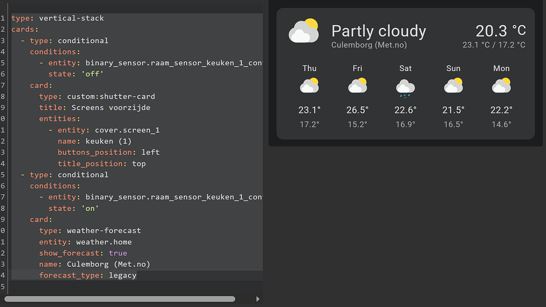Screen dimensions: 546x307
Task: Click the 'title_position: top' line
Action: pyautogui.click(x=102, y=164)
